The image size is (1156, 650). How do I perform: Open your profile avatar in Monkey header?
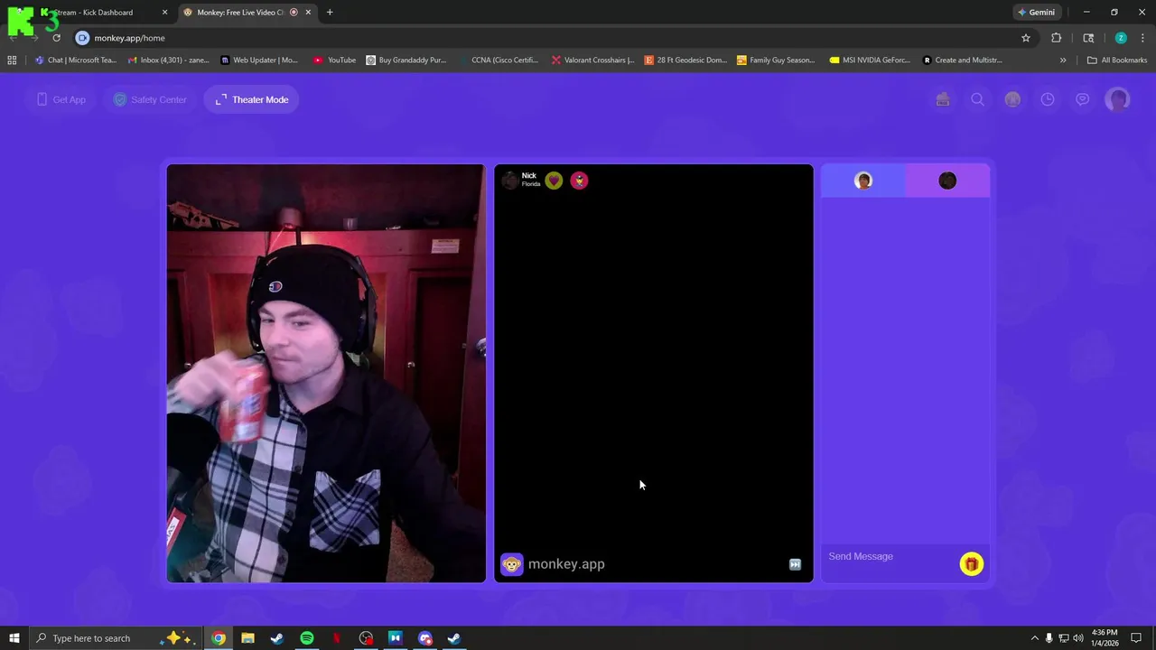(1118, 99)
